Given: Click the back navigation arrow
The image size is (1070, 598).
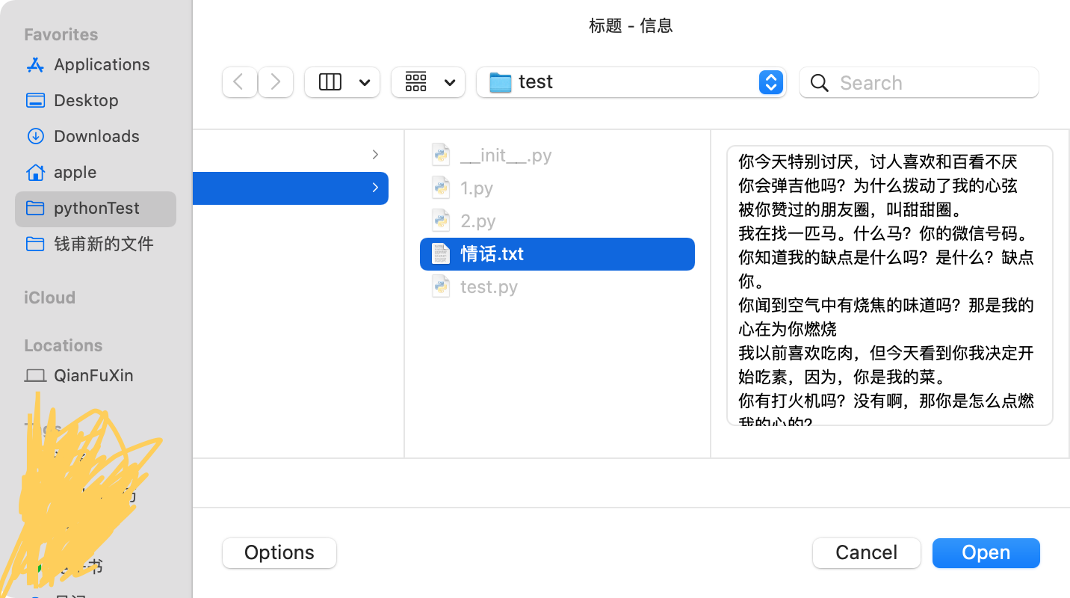Looking at the screenshot, I should (239, 82).
